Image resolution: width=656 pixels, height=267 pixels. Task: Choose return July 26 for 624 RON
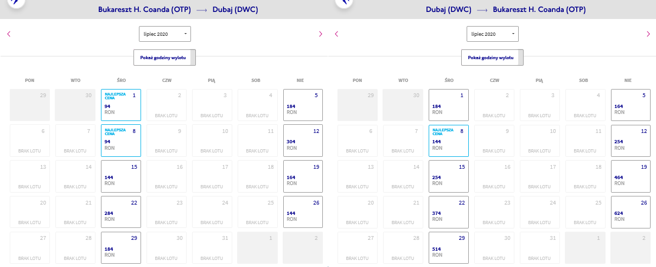tap(630, 212)
